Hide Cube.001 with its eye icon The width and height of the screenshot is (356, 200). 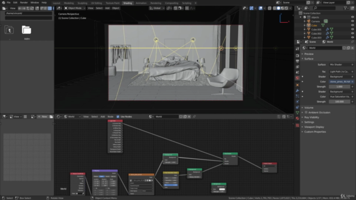click(352, 29)
